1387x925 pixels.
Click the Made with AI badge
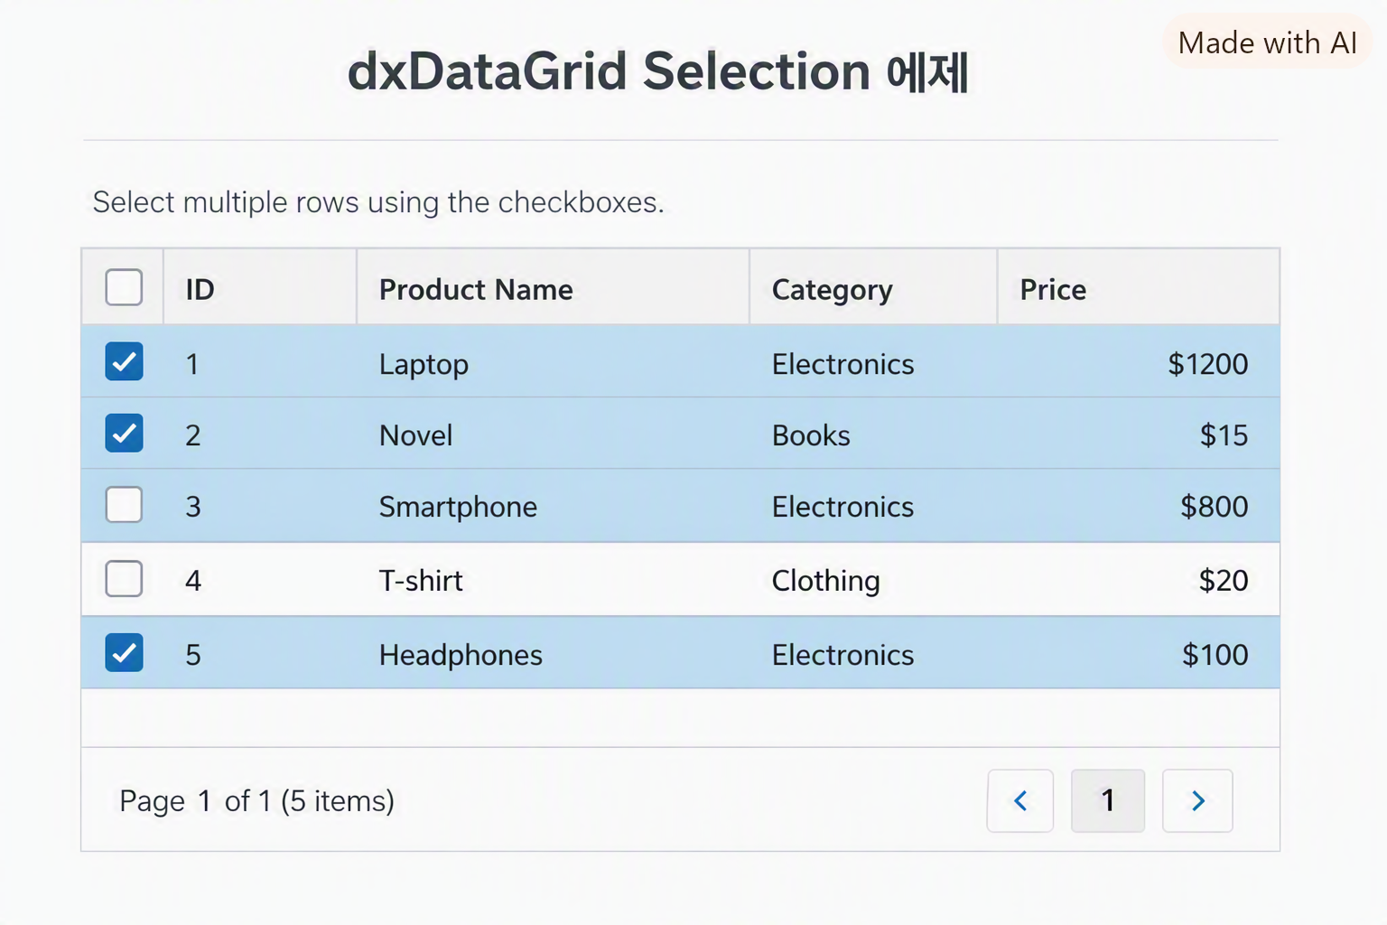[1267, 42]
